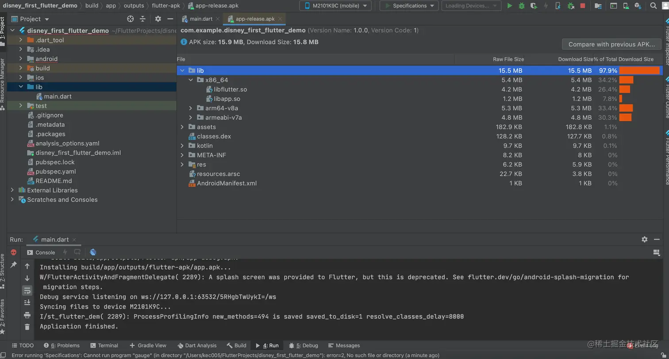The image size is (669, 359).
Task: Open Project panel settings gear
Action: pyautogui.click(x=158, y=19)
